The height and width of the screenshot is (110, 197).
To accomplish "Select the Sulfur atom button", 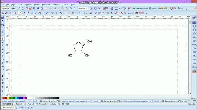I will tap(3, 56).
